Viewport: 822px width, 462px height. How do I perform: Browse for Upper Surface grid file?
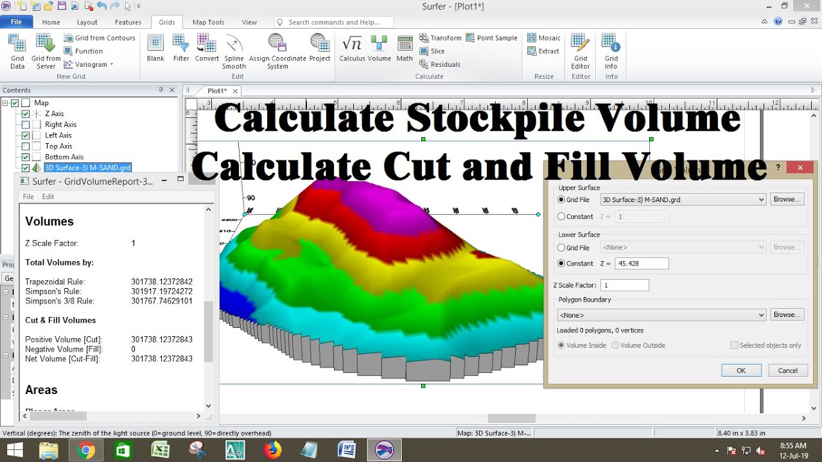click(787, 200)
